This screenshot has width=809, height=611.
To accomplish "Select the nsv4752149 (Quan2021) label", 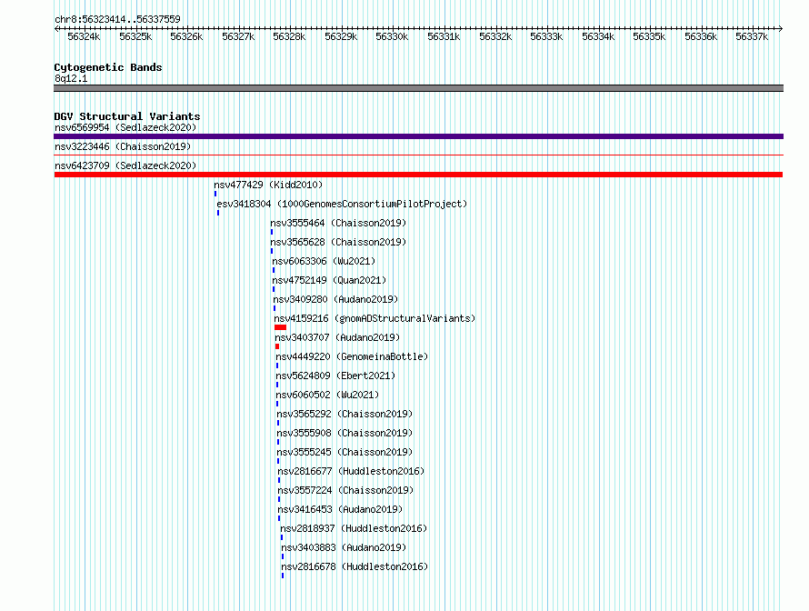I will (329, 280).
